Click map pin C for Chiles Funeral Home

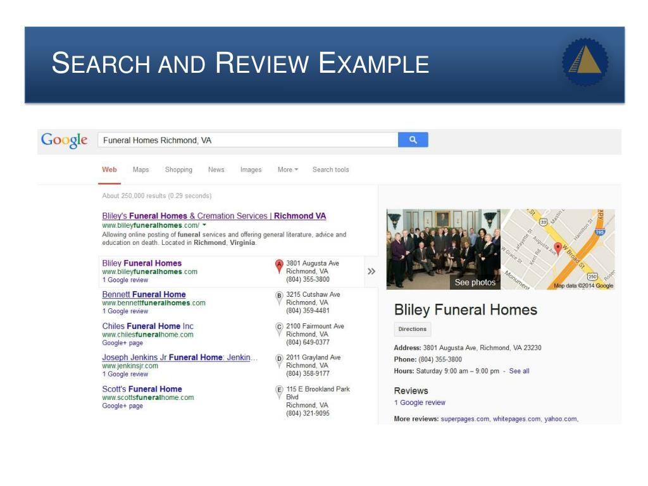pyautogui.click(x=279, y=329)
